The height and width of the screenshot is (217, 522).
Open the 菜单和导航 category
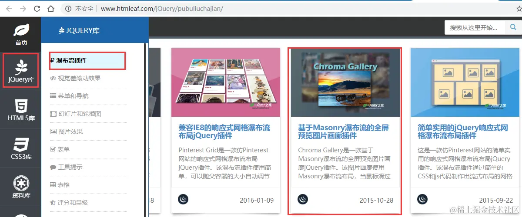[x=70, y=96]
